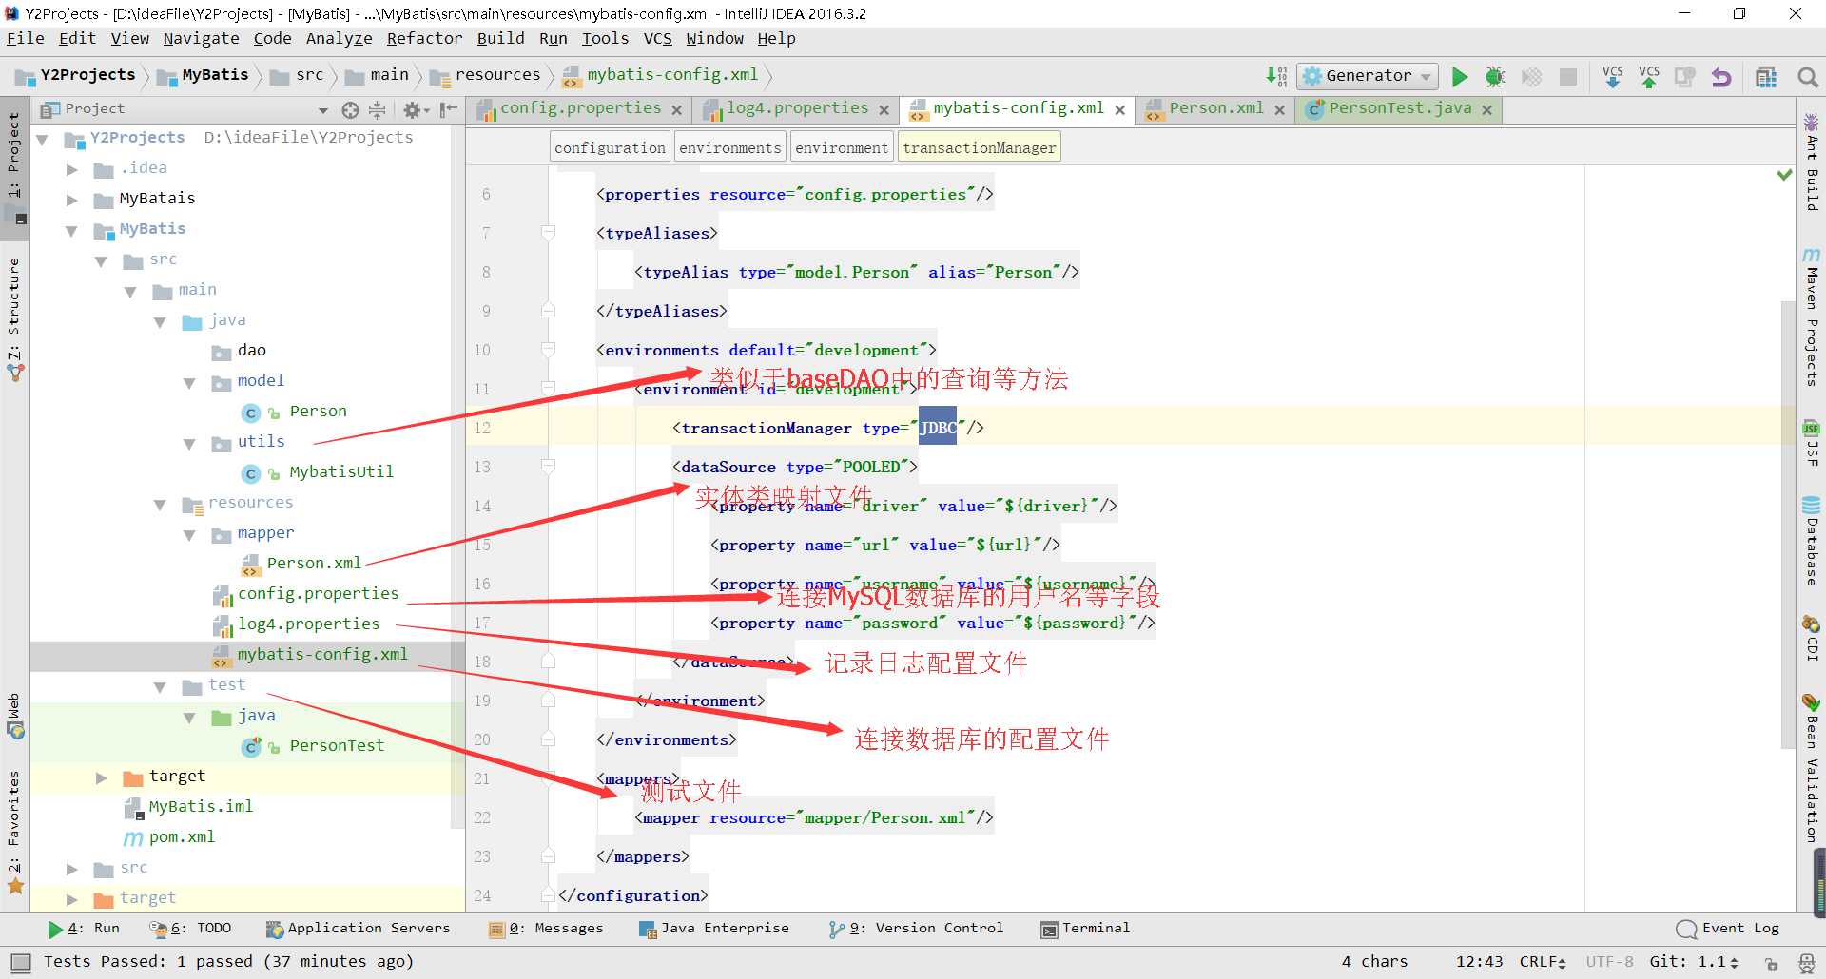Switch to the Person.xml editor tab
The height and width of the screenshot is (979, 1826).
click(x=1215, y=108)
